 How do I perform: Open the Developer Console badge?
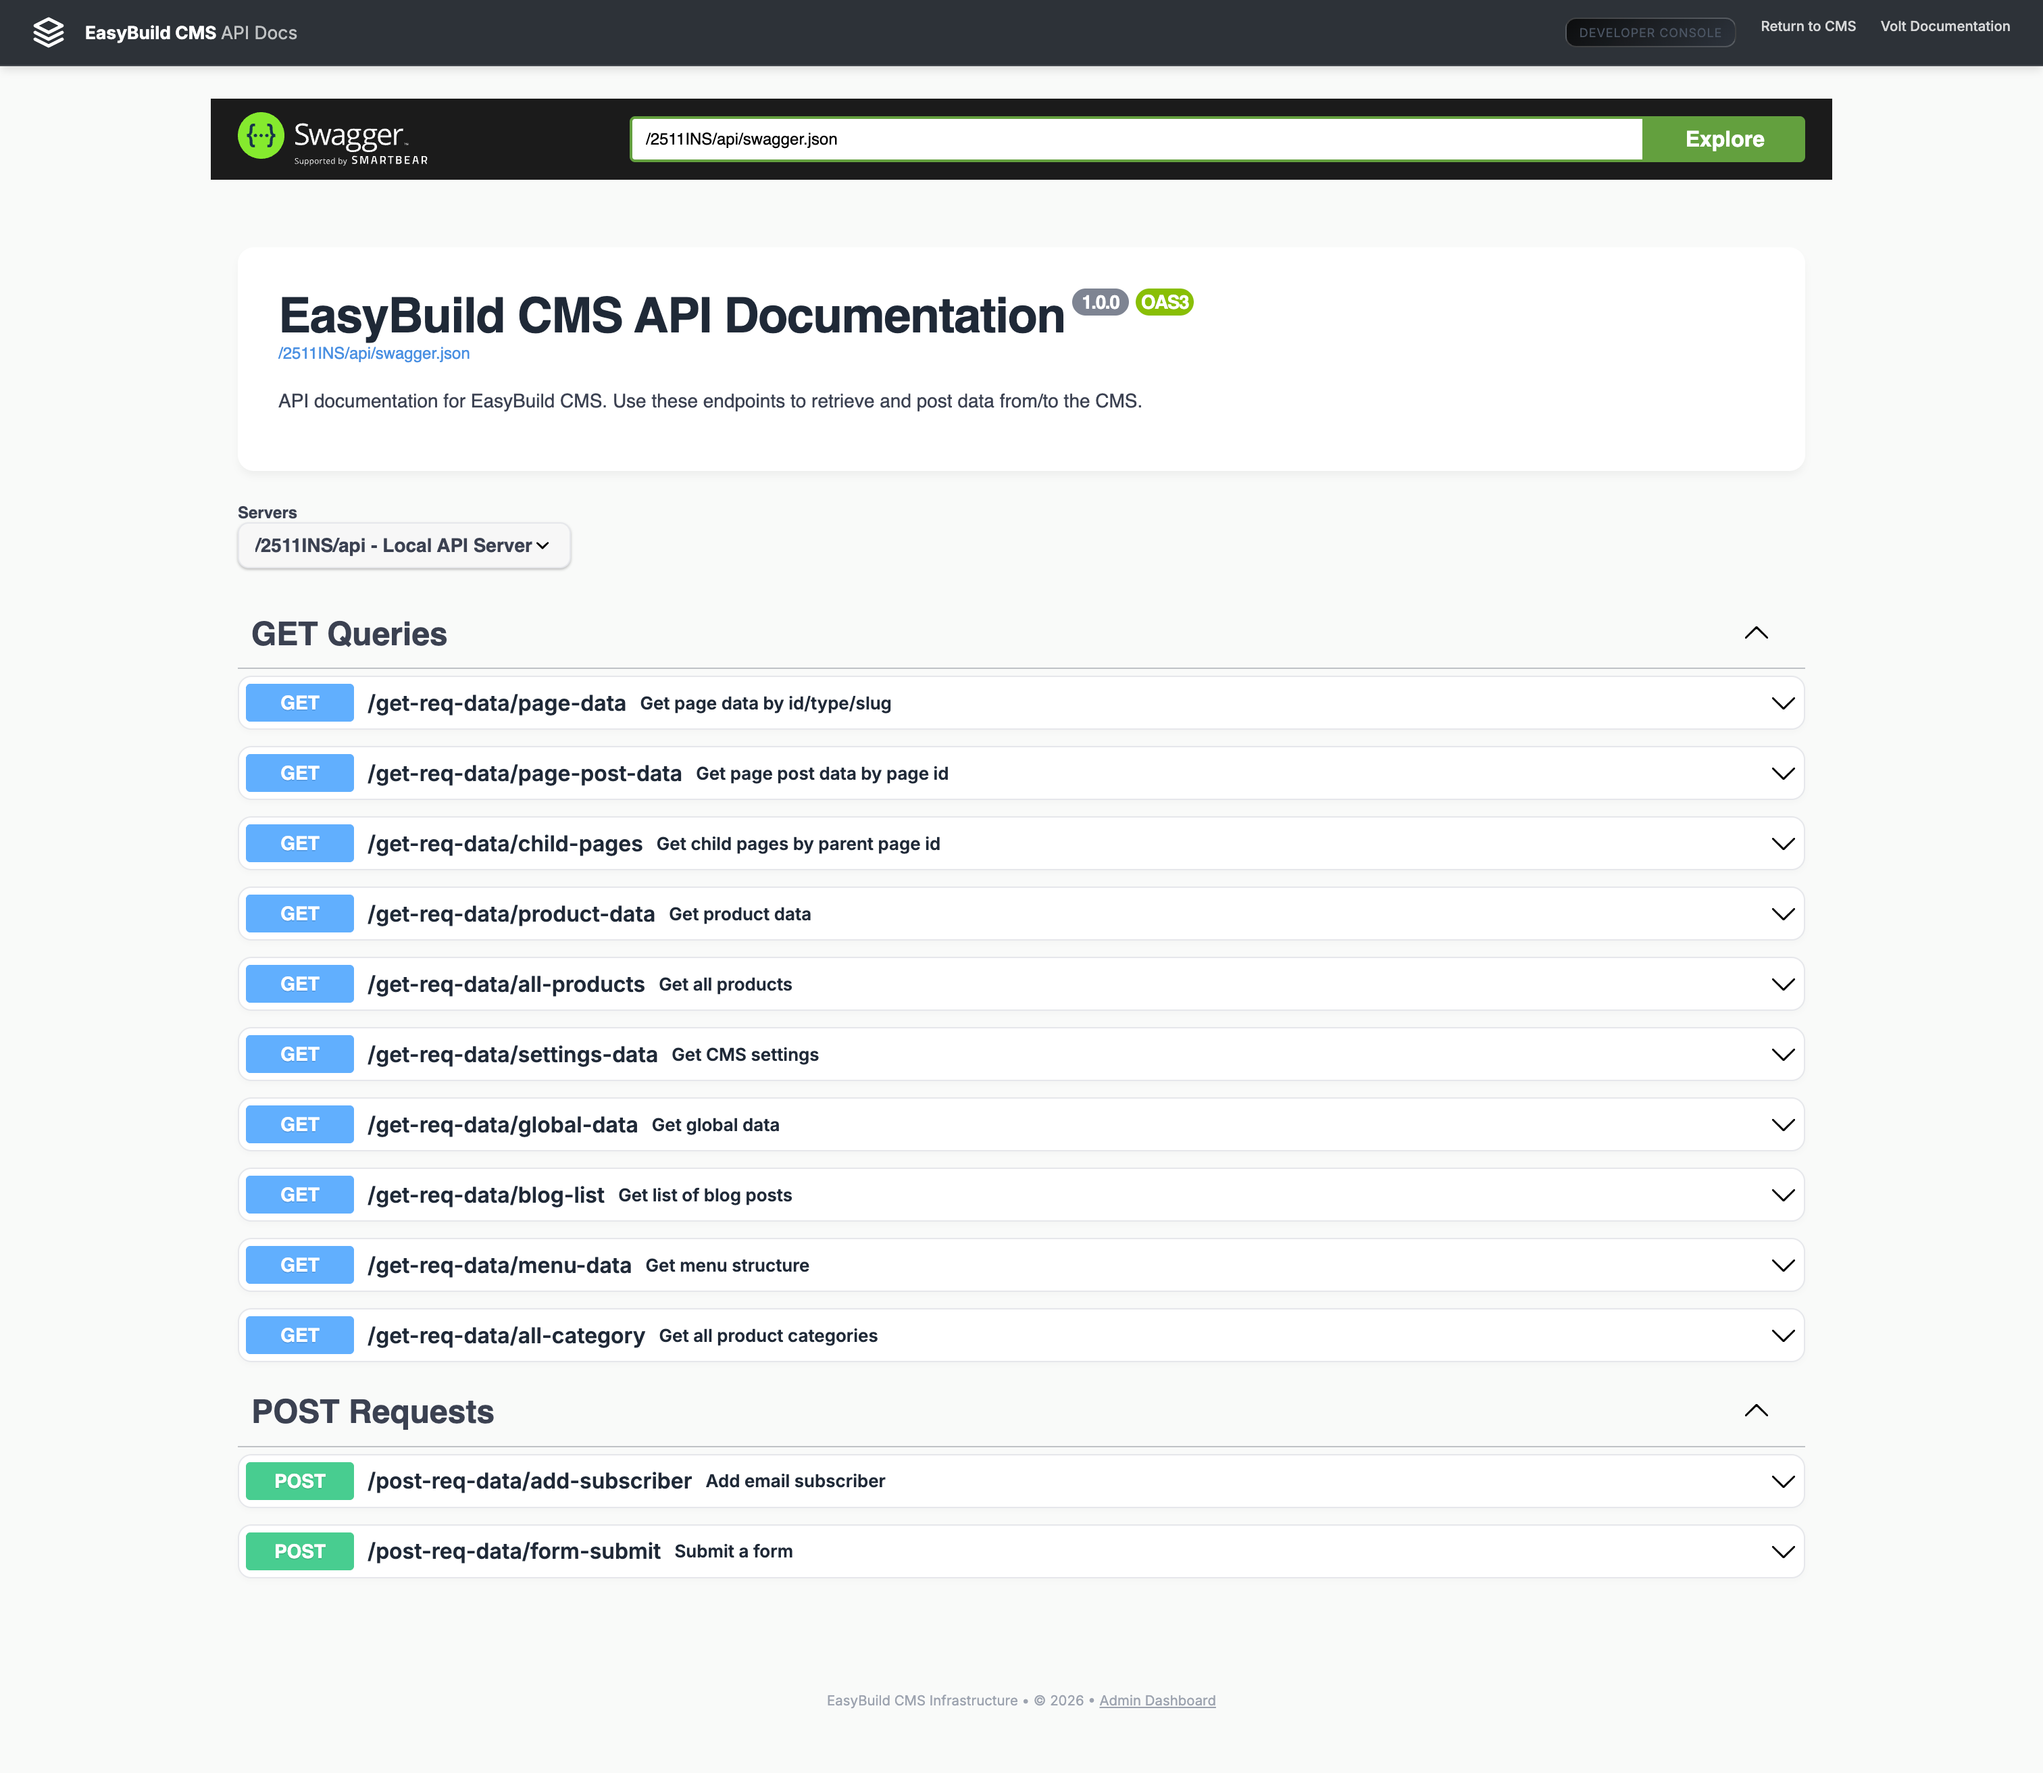click(x=1650, y=32)
